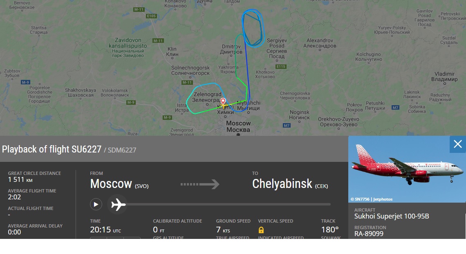466x254 pixels.
Task: Click the Chelyabinsk (CEK) destination airport
Action: 290,184
